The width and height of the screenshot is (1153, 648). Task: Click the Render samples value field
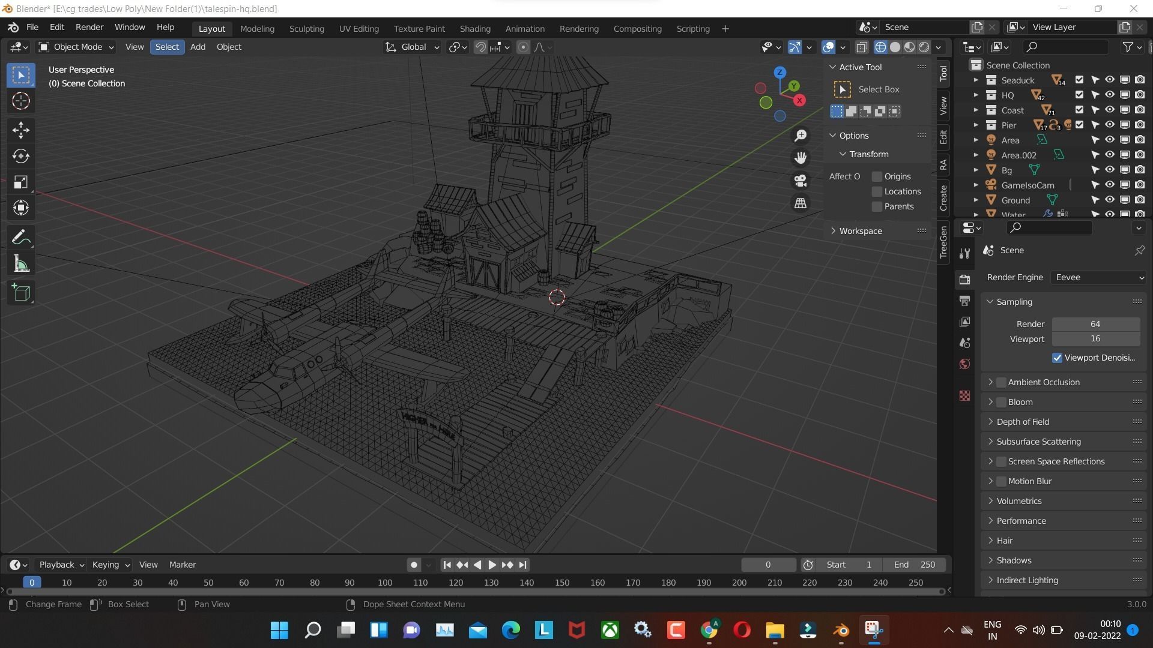(1095, 324)
